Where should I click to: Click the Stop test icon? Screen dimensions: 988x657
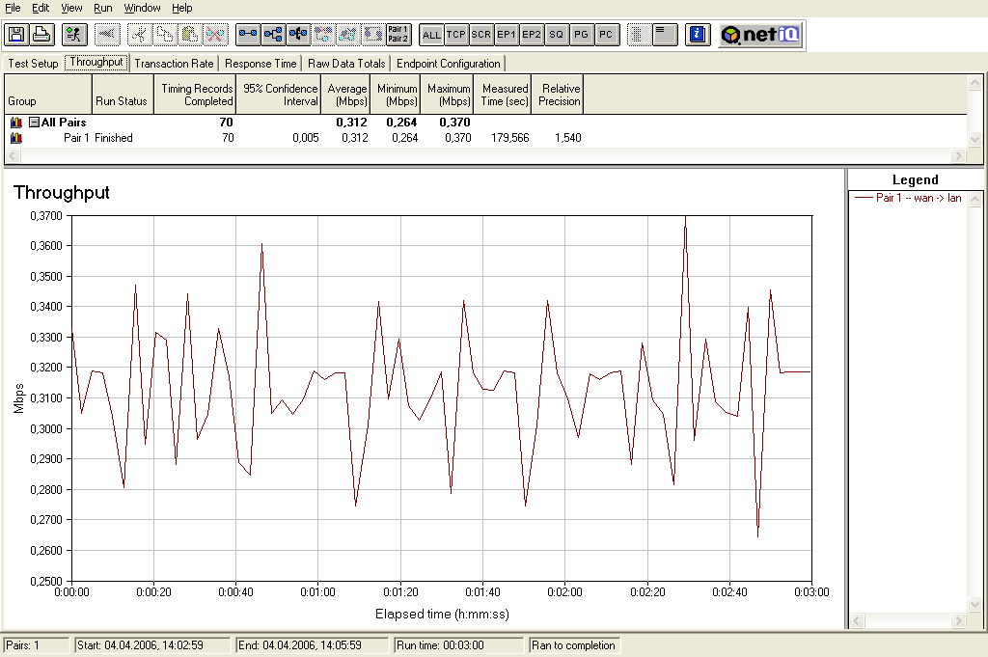tap(107, 34)
